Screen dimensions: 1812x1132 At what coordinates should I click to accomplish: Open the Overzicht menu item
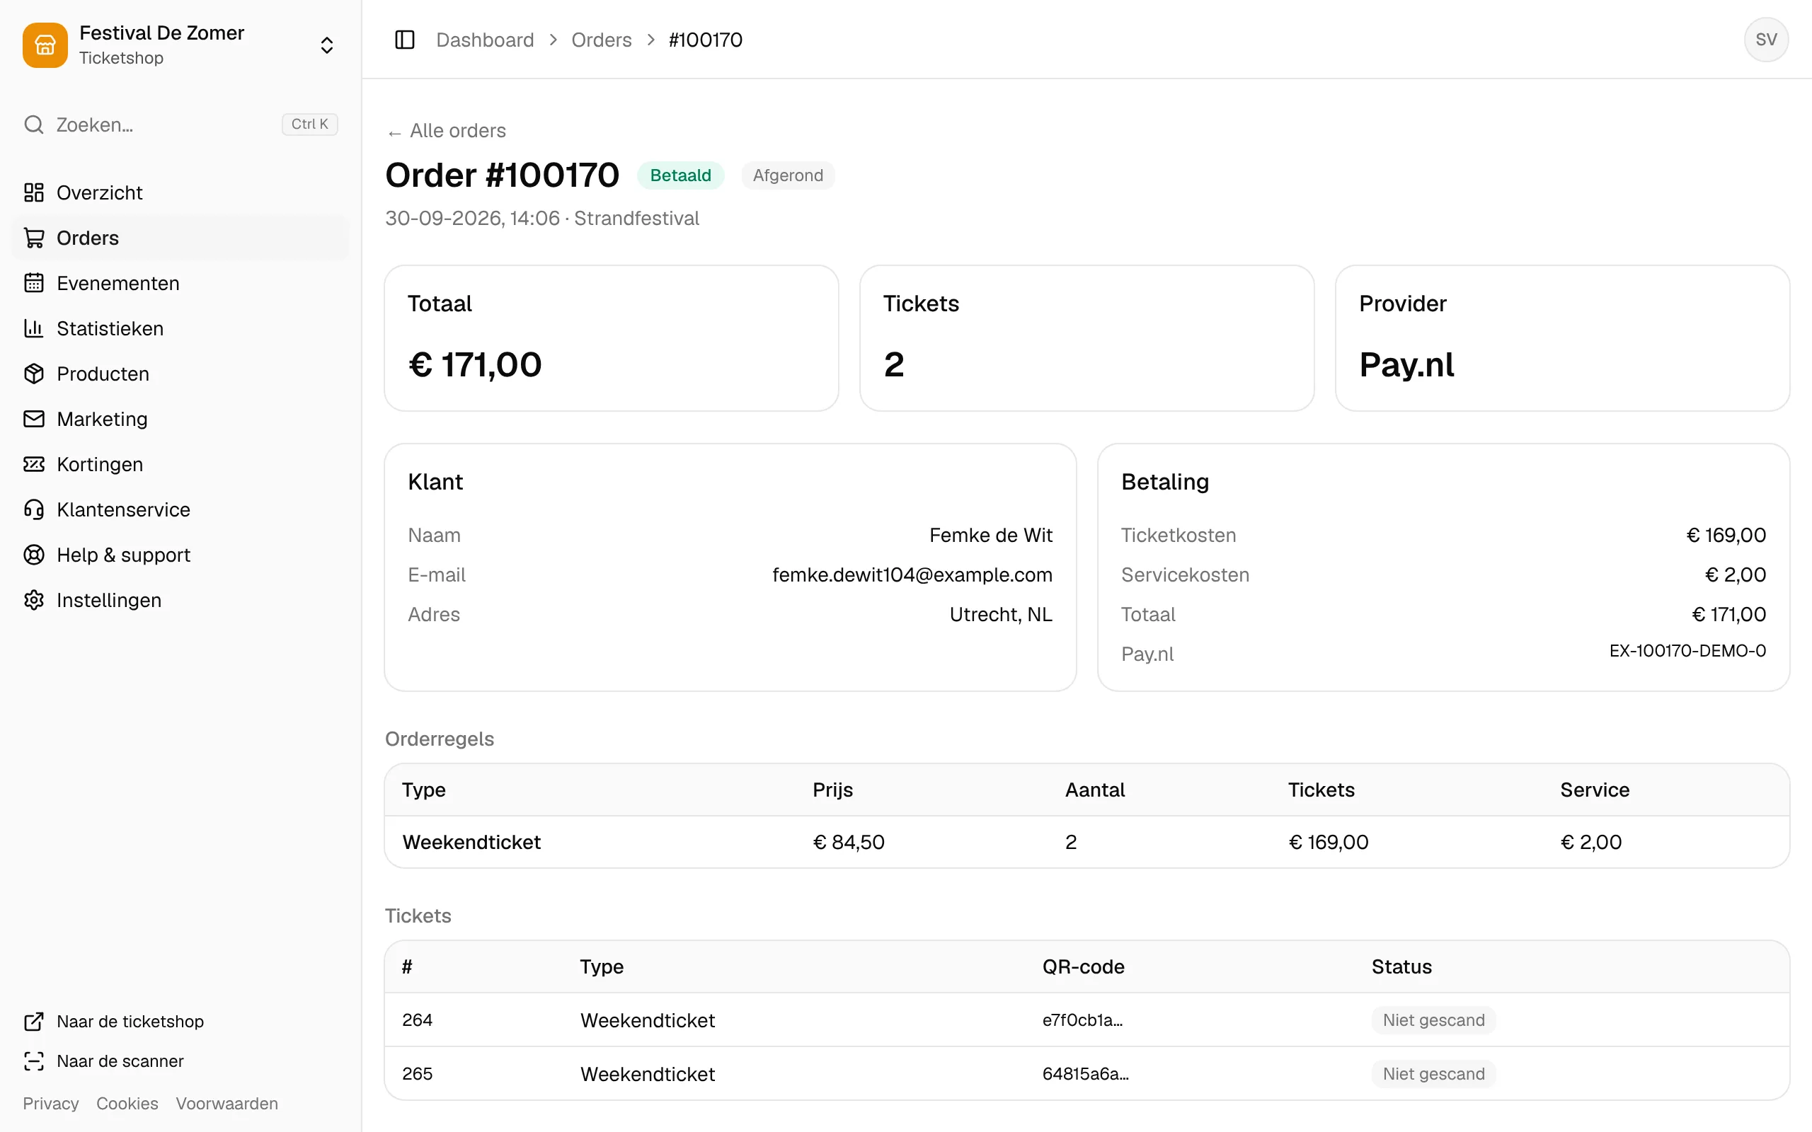point(180,192)
